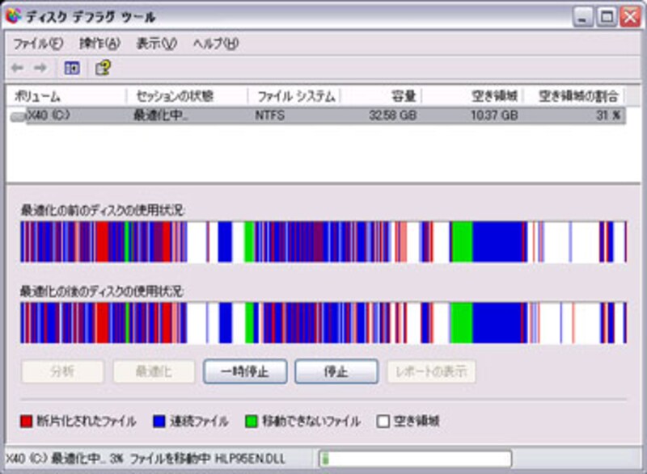Click 最適化の前のディスクの使用状況 label
This screenshot has height=474, width=647.
[103, 210]
